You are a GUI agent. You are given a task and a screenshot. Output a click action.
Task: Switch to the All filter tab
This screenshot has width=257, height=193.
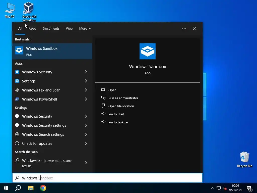click(20, 29)
